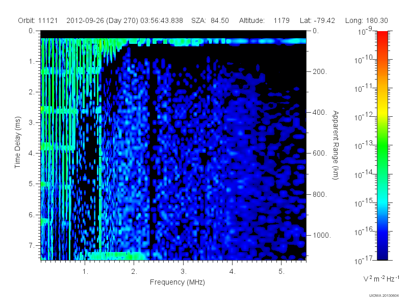Click the Apparent Range (km) axis title

pyautogui.click(x=336, y=145)
